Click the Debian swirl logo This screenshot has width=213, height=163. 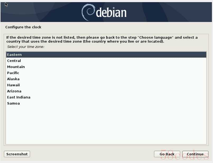coord(88,12)
